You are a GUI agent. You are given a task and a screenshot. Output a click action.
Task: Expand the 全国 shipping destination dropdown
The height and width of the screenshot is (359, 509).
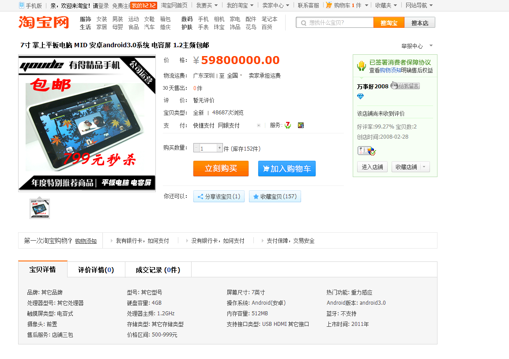[241, 76]
